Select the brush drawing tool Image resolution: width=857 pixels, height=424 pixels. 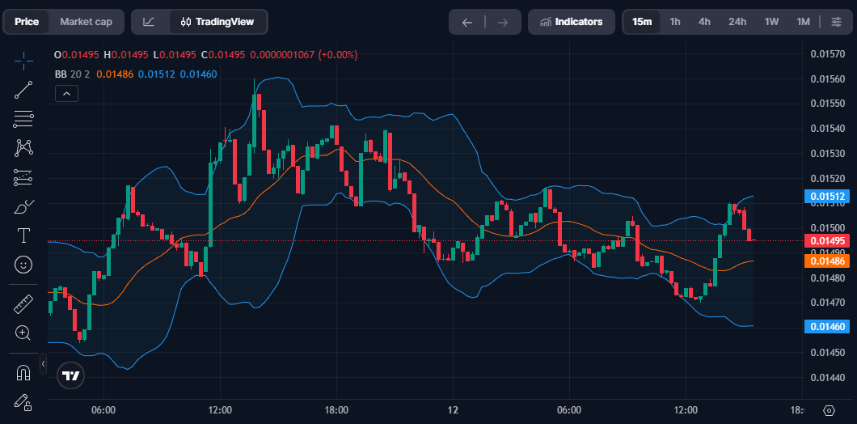tap(23, 206)
